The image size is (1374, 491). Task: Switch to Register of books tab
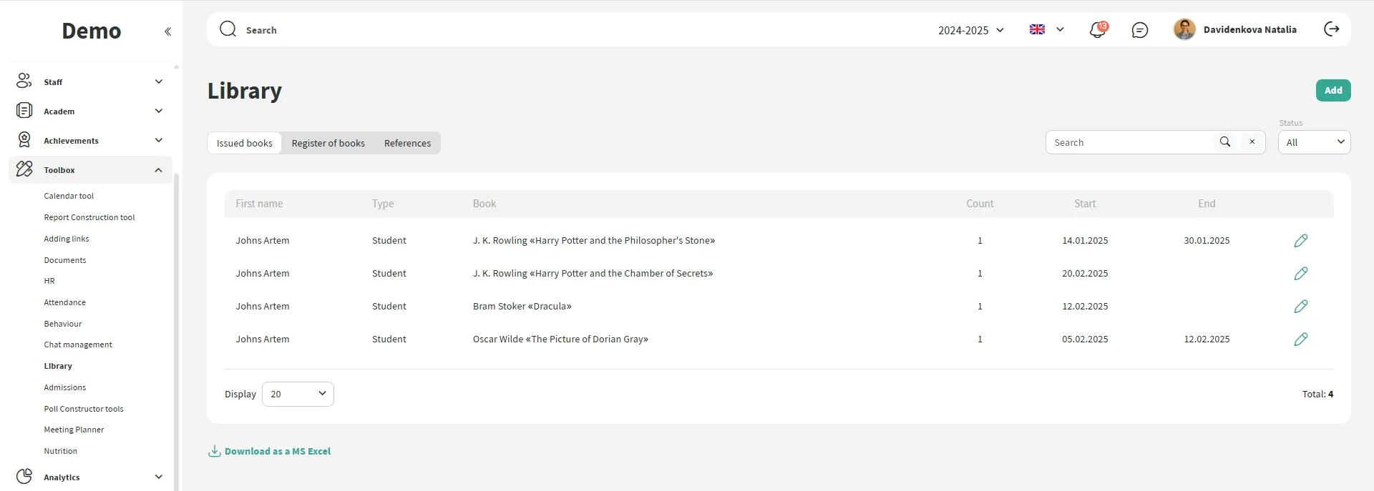click(328, 143)
